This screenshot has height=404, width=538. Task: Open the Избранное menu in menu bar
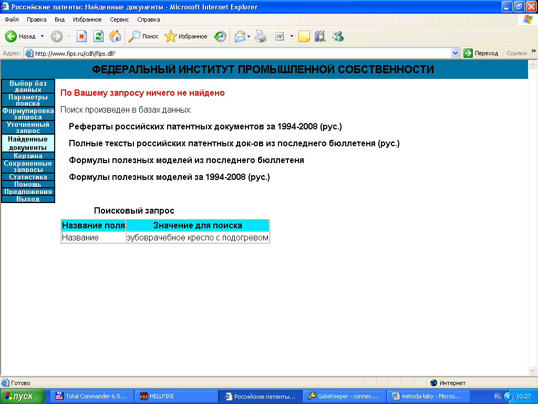(87, 19)
